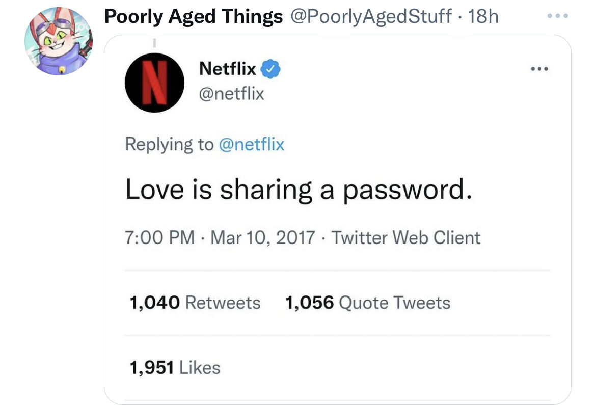Viewport: 596px width, 405px height.
Task: Click the bold 1,040 retweet count number
Action: (x=154, y=303)
